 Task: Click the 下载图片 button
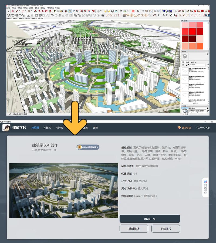point(166,229)
